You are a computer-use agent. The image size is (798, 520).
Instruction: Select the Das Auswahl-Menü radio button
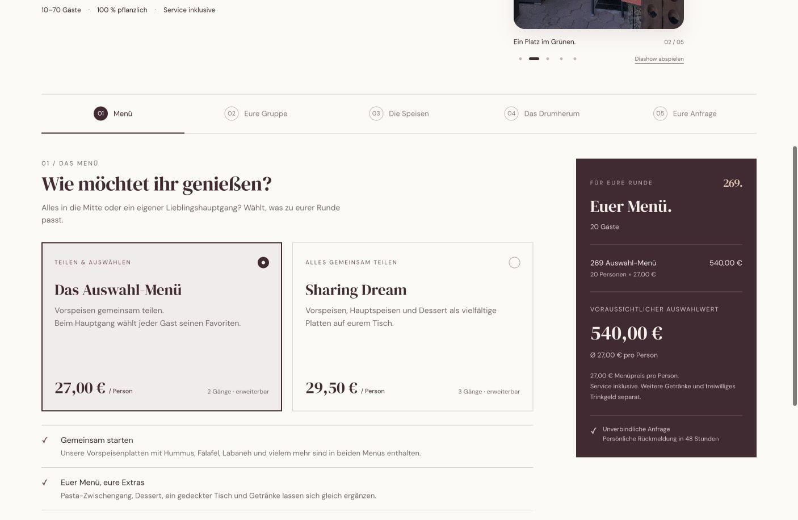[263, 262]
